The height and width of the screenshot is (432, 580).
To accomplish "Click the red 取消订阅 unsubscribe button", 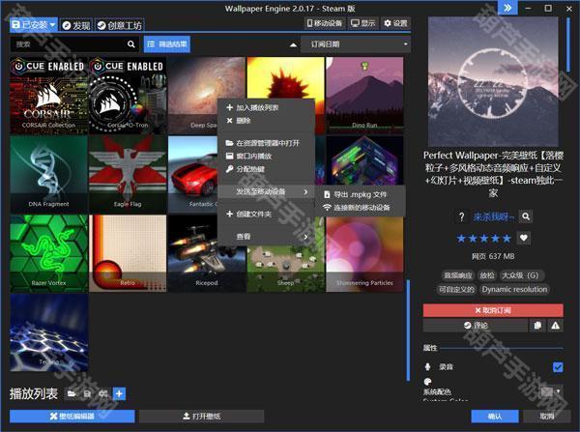I will tap(493, 310).
